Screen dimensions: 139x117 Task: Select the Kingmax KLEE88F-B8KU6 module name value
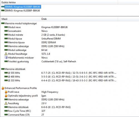54,27
